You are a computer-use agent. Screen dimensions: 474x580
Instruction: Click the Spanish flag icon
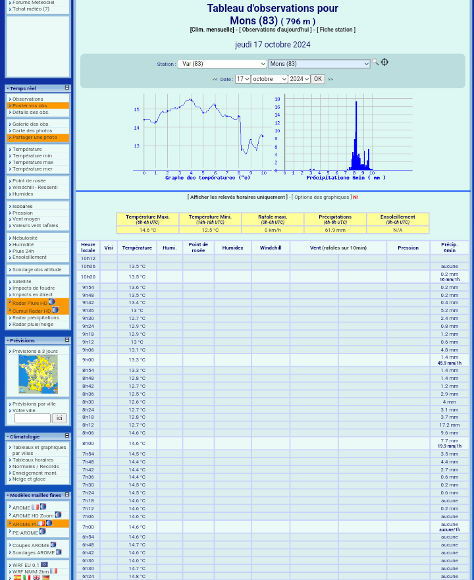click(17, 577)
